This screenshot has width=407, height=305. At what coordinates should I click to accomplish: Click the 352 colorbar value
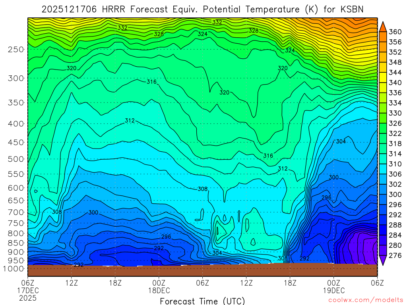(x=395, y=52)
